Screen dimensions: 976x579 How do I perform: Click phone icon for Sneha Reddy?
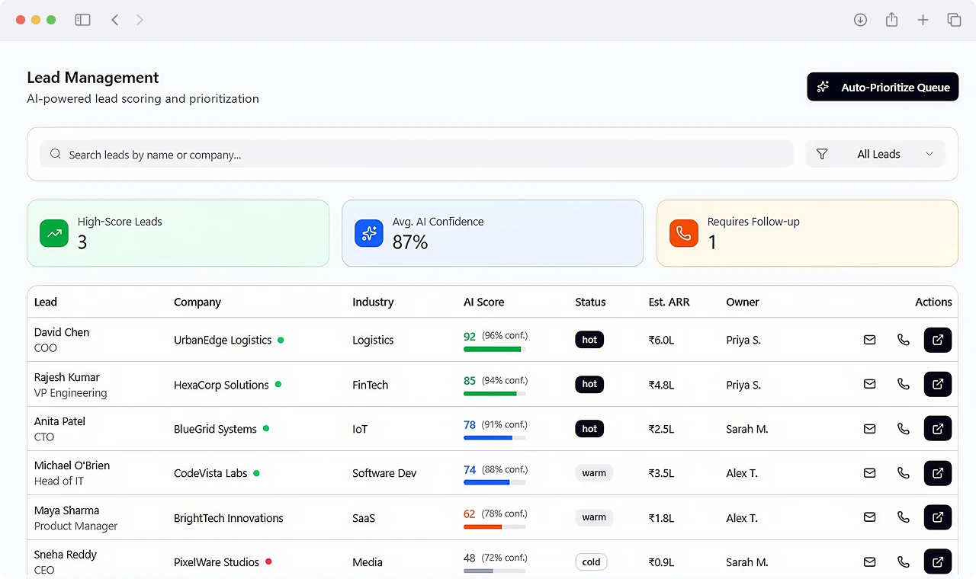[x=904, y=562]
